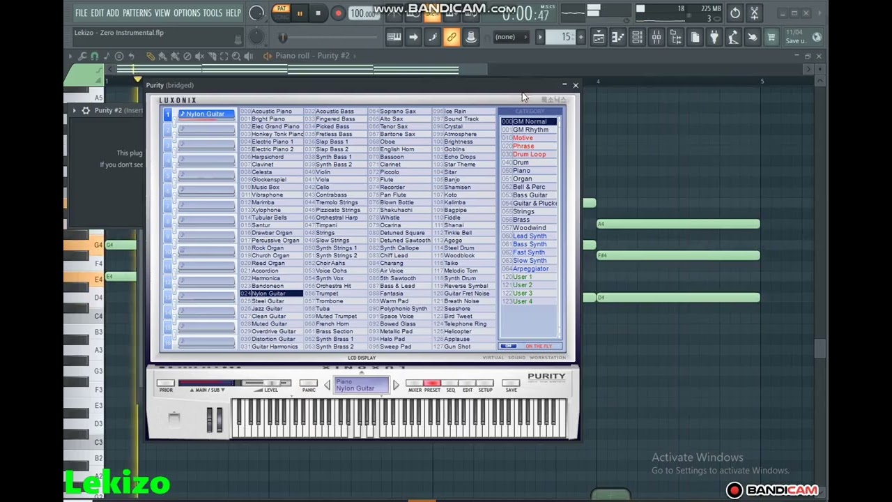Image resolution: width=892 pixels, height=502 pixels.
Task: Click the piano roll view icon in toolbar
Action: click(618, 38)
